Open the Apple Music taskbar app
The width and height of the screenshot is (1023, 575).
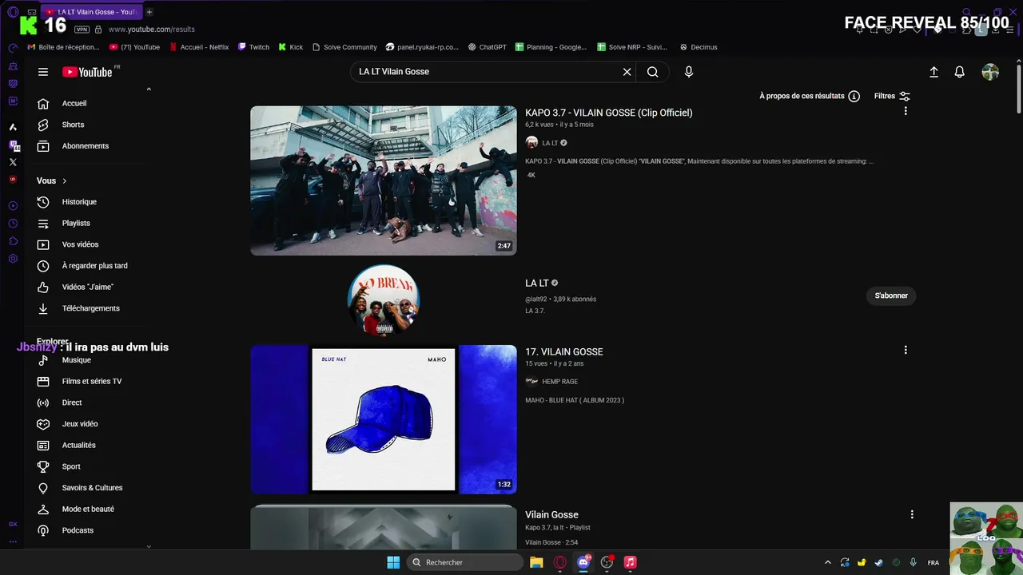point(630,562)
